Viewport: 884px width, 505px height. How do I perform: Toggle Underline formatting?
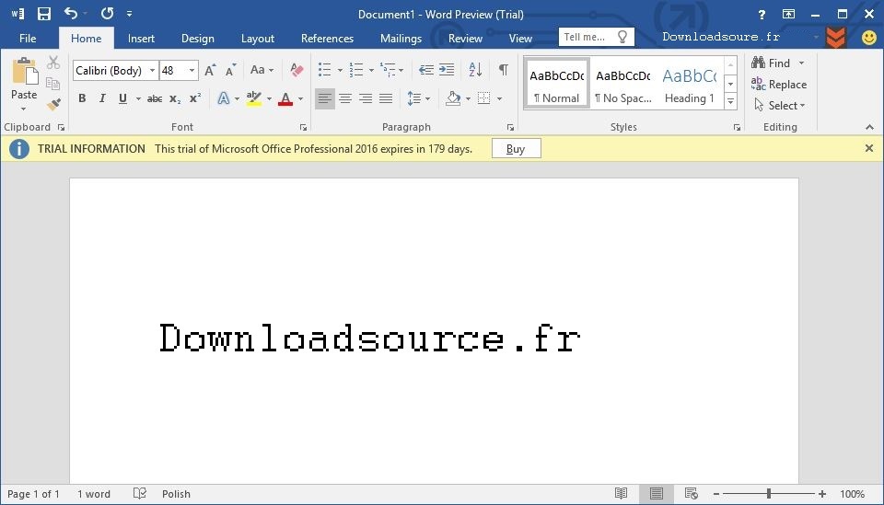[122, 98]
